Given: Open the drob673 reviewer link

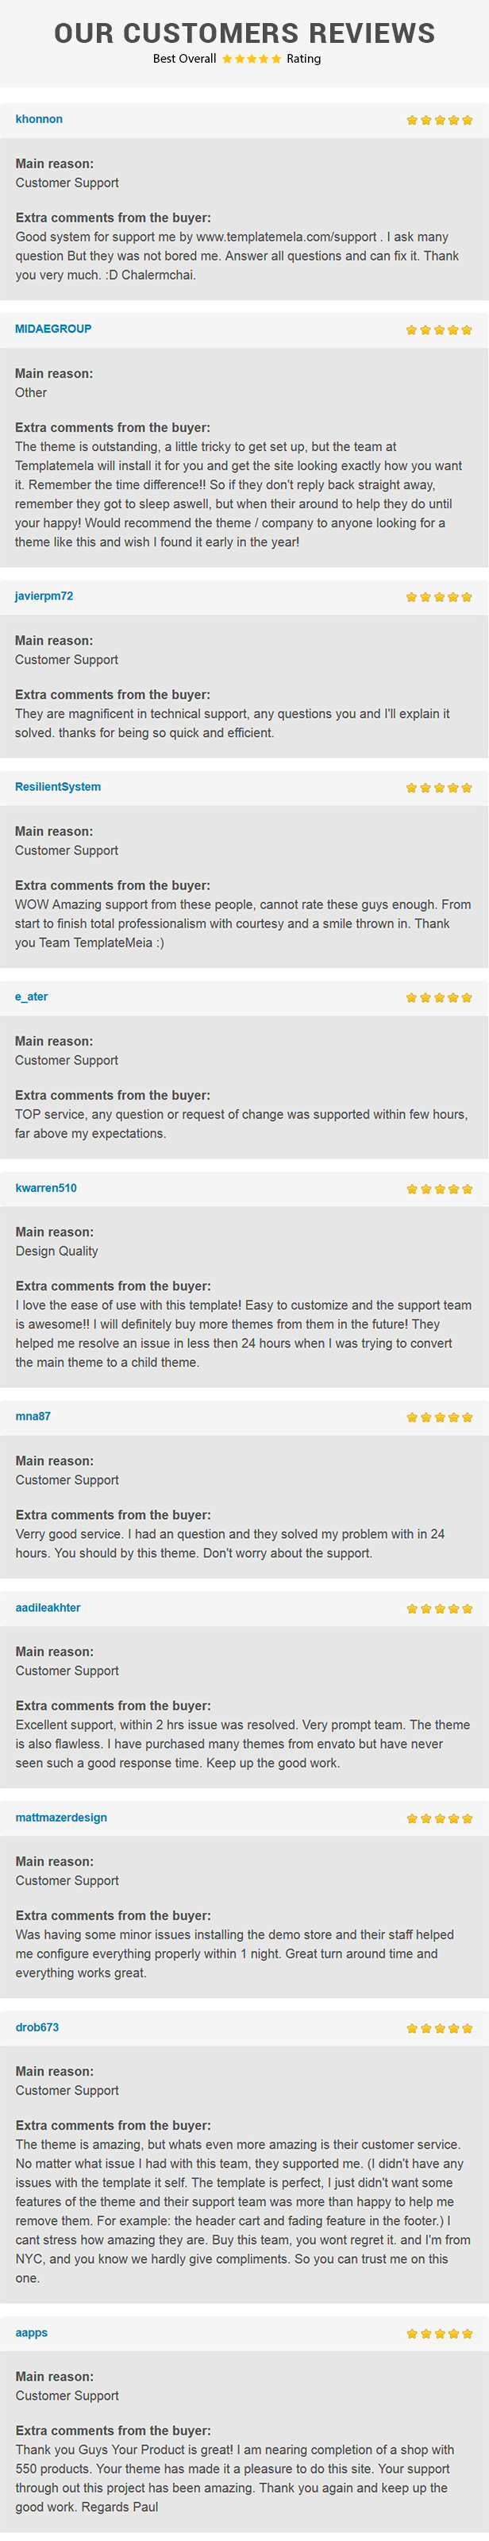Looking at the screenshot, I should [x=37, y=2028].
